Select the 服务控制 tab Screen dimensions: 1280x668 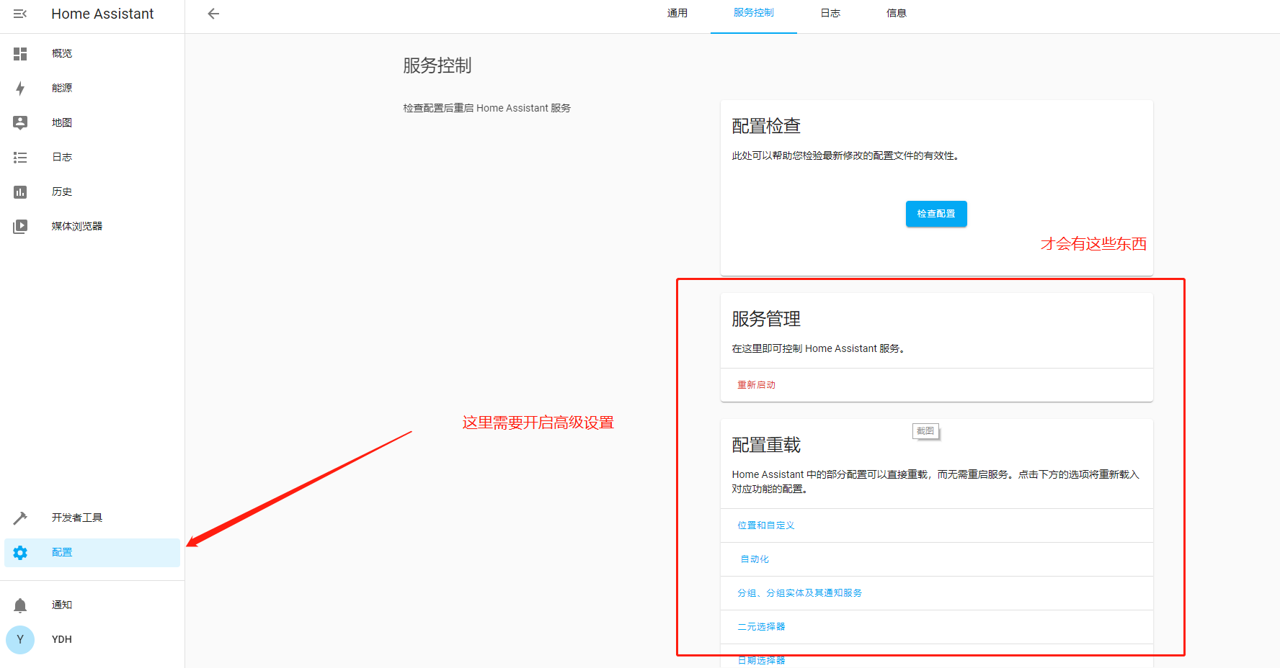tap(754, 13)
